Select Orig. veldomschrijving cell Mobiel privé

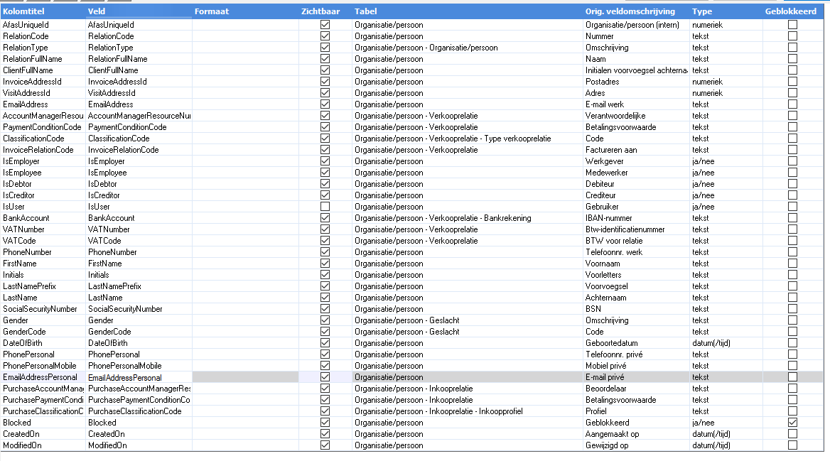tap(636, 366)
